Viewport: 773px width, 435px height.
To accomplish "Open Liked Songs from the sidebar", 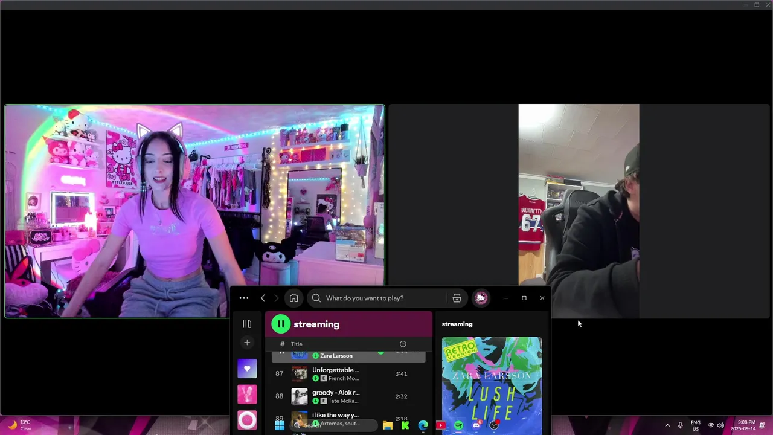I will pos(247,369).
